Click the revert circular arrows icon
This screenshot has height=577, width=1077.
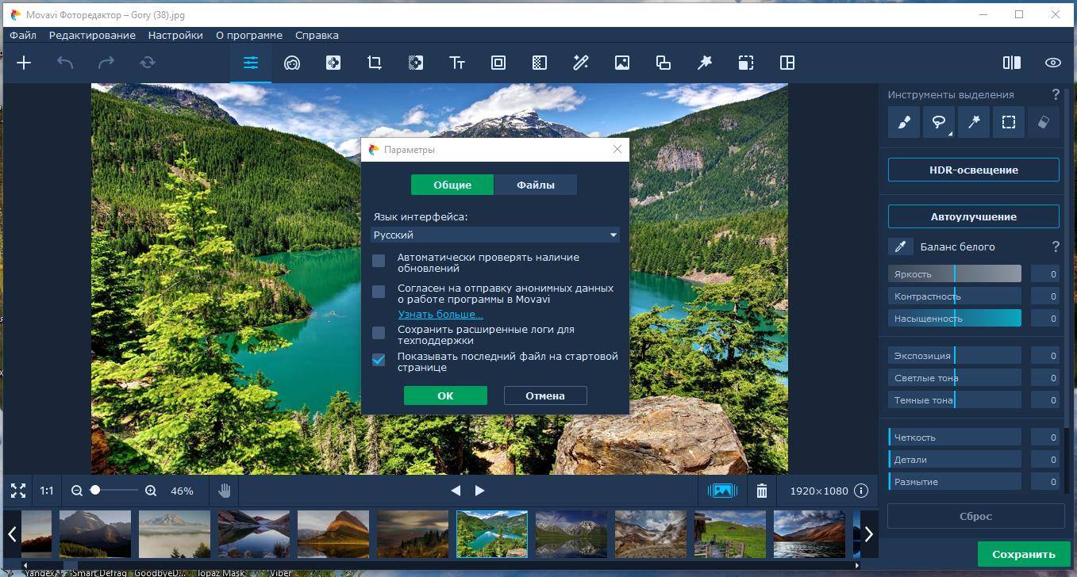[x=148, y=63]
